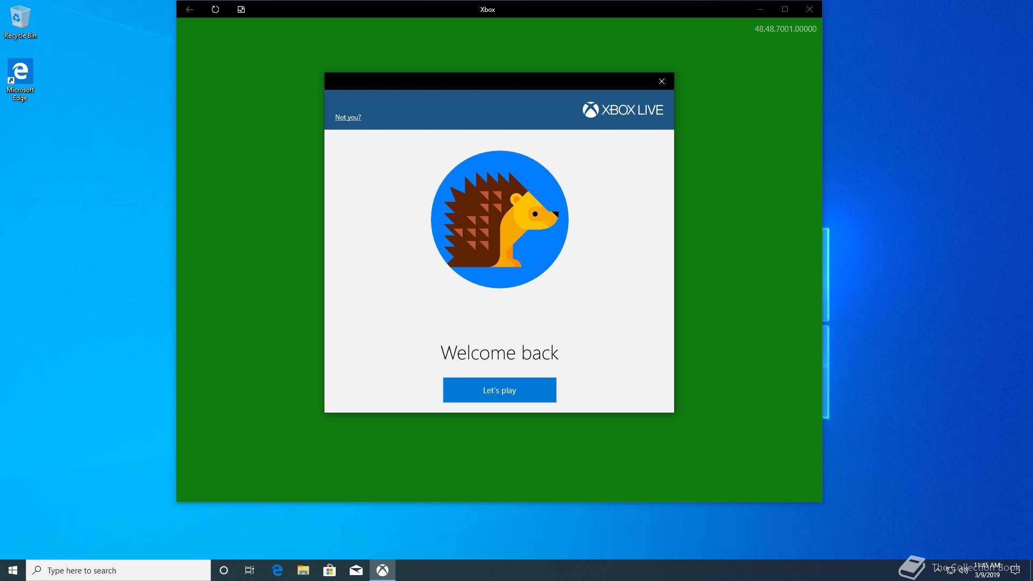Click the hedgehog gamerpic avatar
This screenshot has width=1033, height=581.
point(499,219)
